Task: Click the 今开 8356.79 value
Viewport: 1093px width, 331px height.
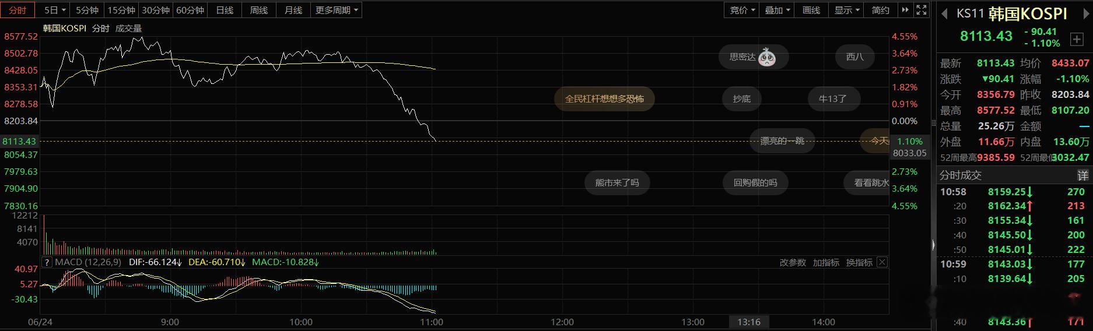Action: [996, 94]
